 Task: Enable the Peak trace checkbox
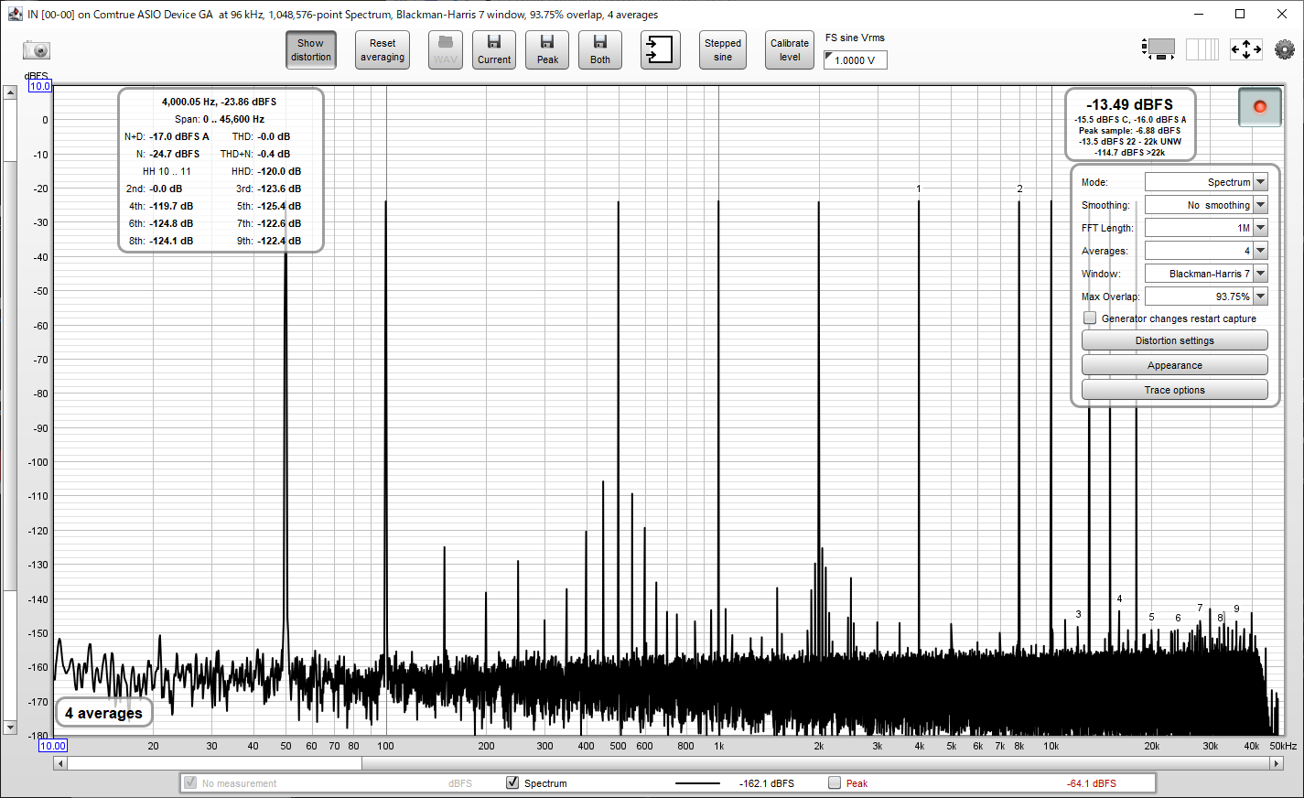835,782
